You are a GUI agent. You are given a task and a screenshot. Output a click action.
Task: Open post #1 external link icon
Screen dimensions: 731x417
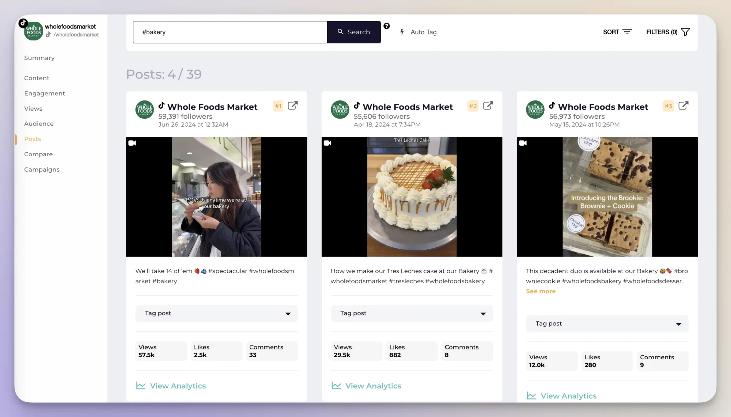(293, 106)
